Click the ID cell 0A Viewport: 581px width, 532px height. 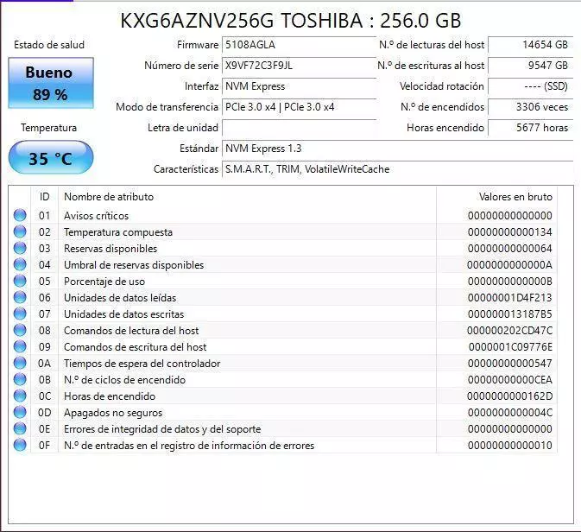[45, 364]
